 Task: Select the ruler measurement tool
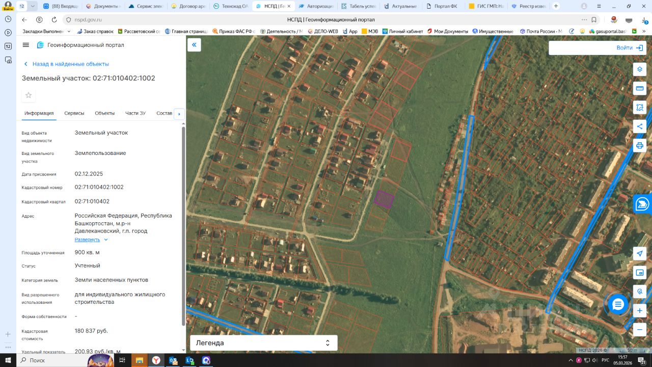click(x=640, y=88)
